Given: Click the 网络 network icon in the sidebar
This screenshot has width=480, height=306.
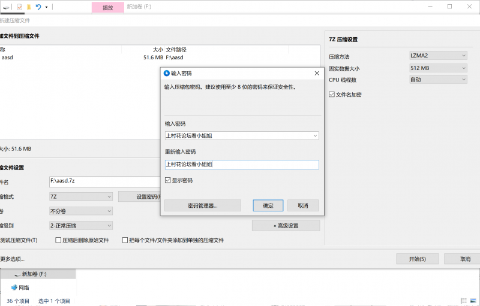Looking at the screenshot, I should point(14,287).
